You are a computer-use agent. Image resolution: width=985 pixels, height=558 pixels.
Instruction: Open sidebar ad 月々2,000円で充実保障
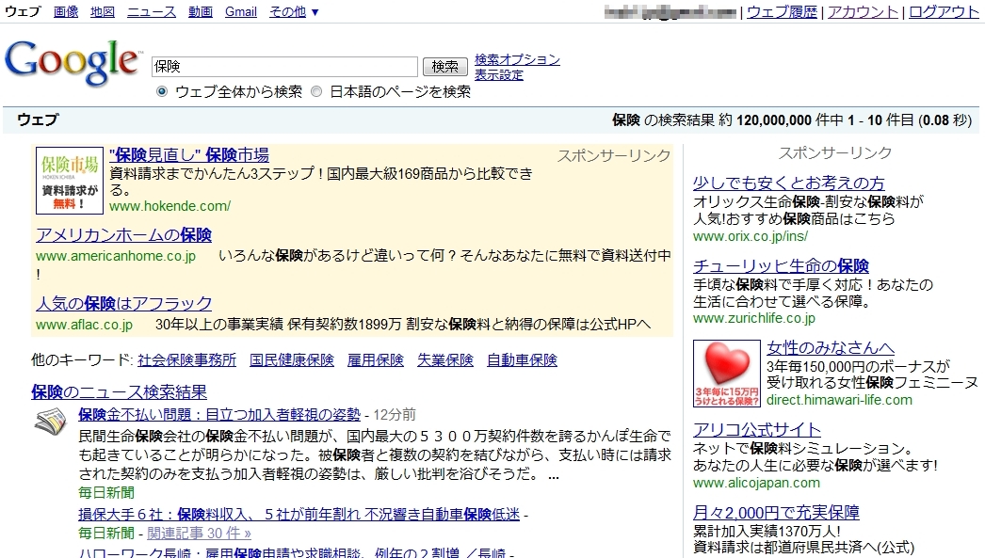point(777,513)
